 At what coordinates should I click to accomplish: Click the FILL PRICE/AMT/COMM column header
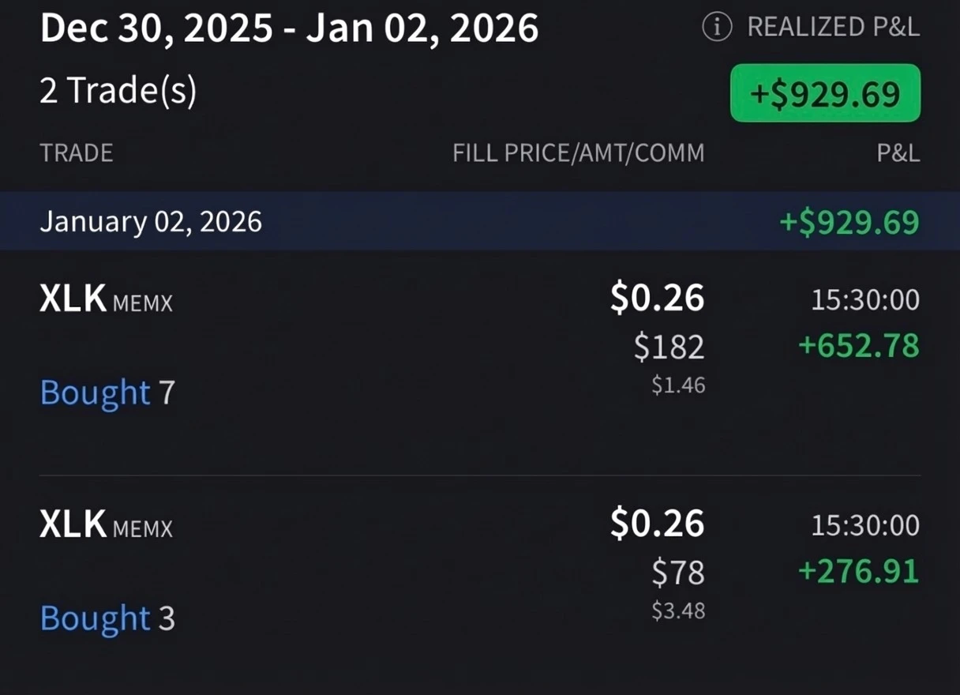click(x=578, y=152)
